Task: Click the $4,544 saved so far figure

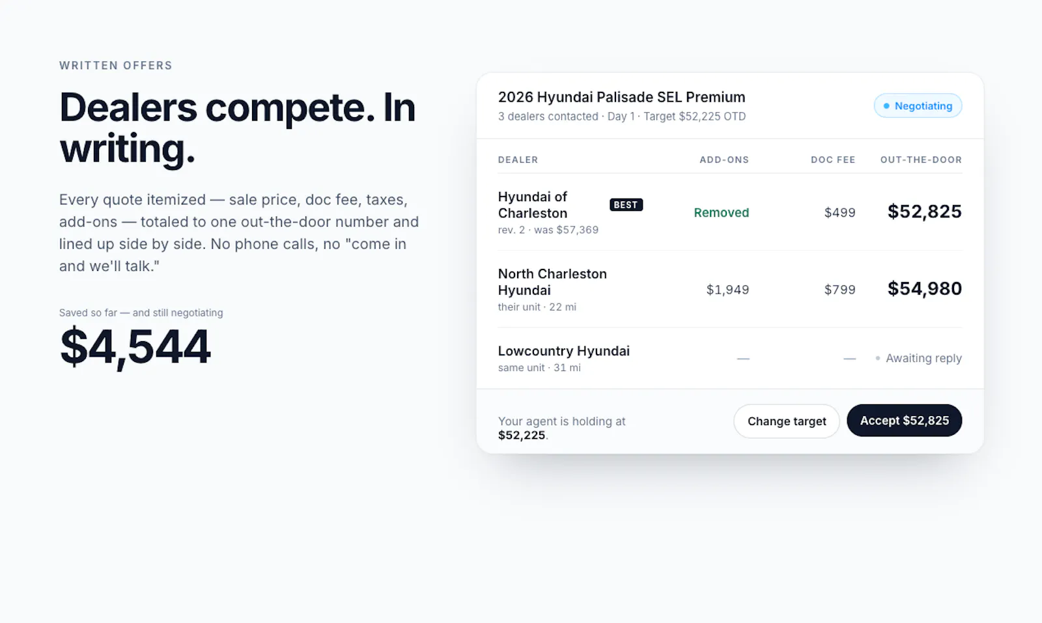Action: coord(135,347)
